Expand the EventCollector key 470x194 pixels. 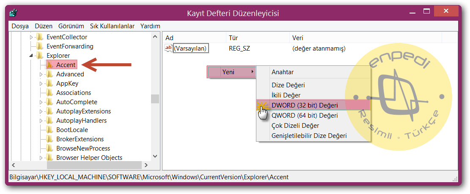tap(31, 38)
